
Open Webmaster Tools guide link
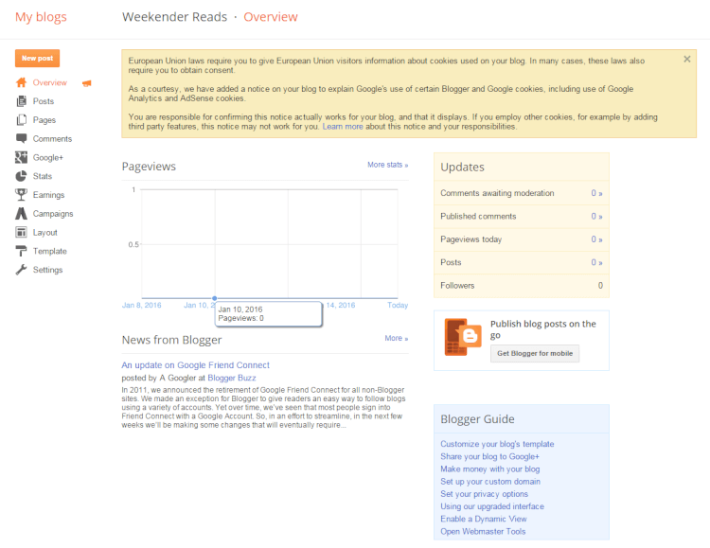click(x=483, y=531)
